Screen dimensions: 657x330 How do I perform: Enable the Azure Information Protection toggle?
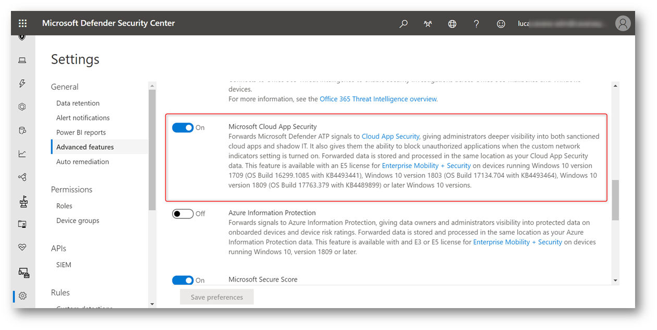click(182, 214)
